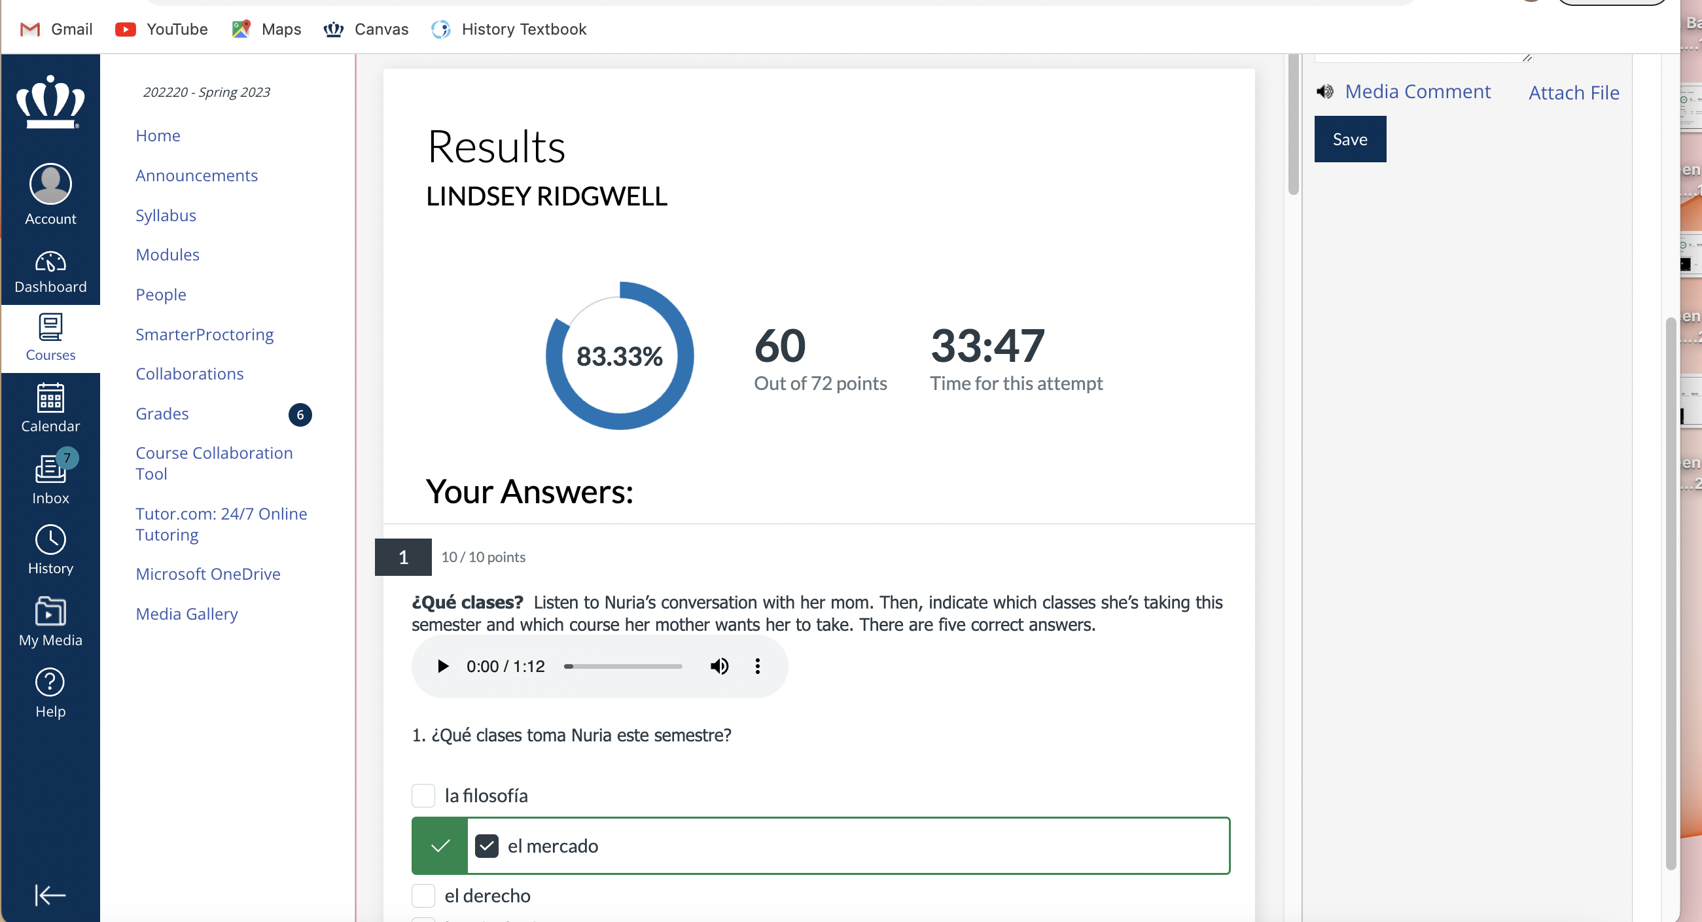Click the 'Out of 72 points' text
Image resolution: width=1702 pixels, height=922 pixels.
tap(820, 383)
